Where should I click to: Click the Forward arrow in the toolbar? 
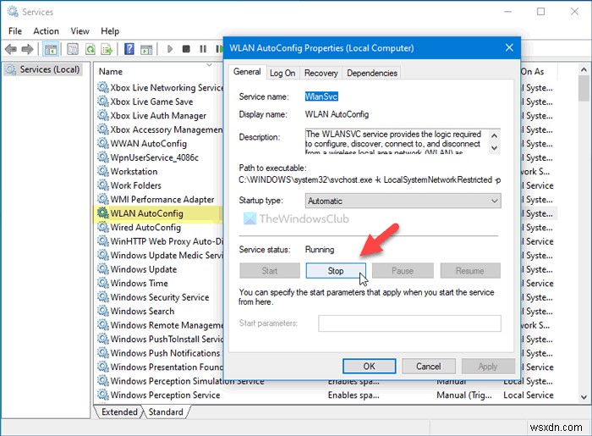click(28, 49)
